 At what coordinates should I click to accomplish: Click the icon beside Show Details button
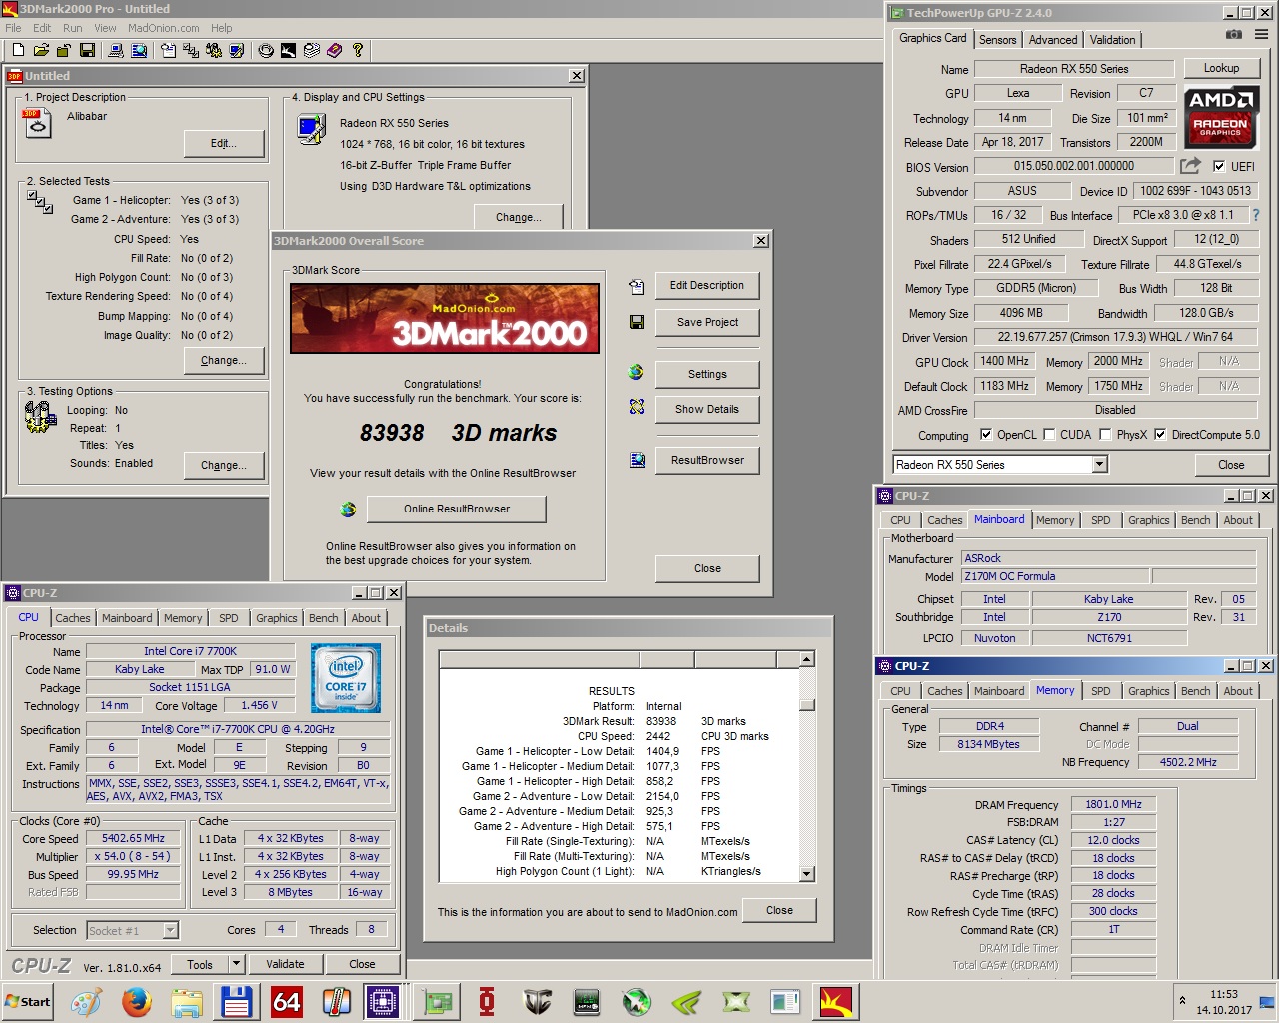pyautogui.click(x=637, y=407)
